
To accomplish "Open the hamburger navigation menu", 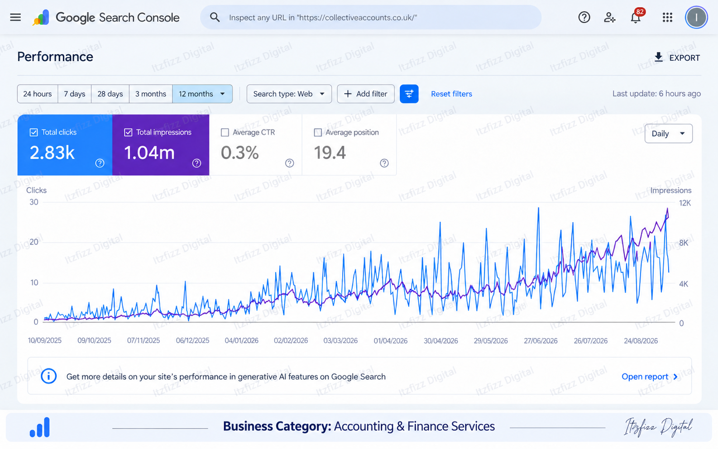I will tap(15, 18).
